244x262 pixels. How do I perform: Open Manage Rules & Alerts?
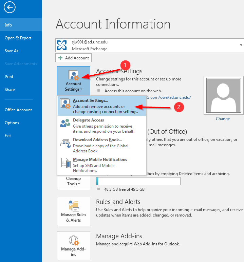click(74, 211)
